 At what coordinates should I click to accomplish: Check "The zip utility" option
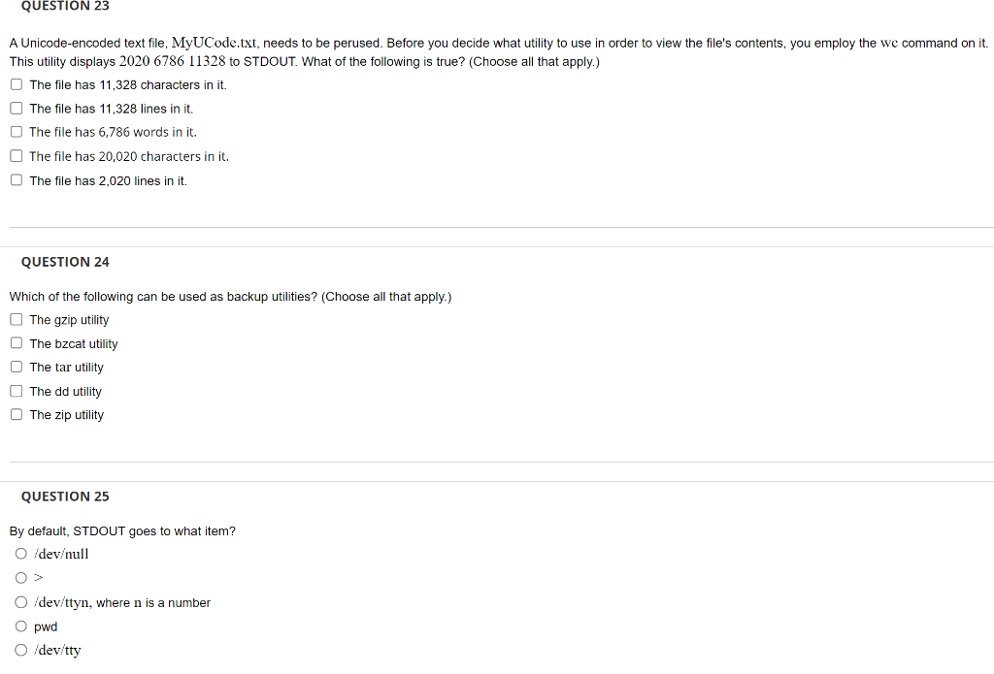pos(16,414)
